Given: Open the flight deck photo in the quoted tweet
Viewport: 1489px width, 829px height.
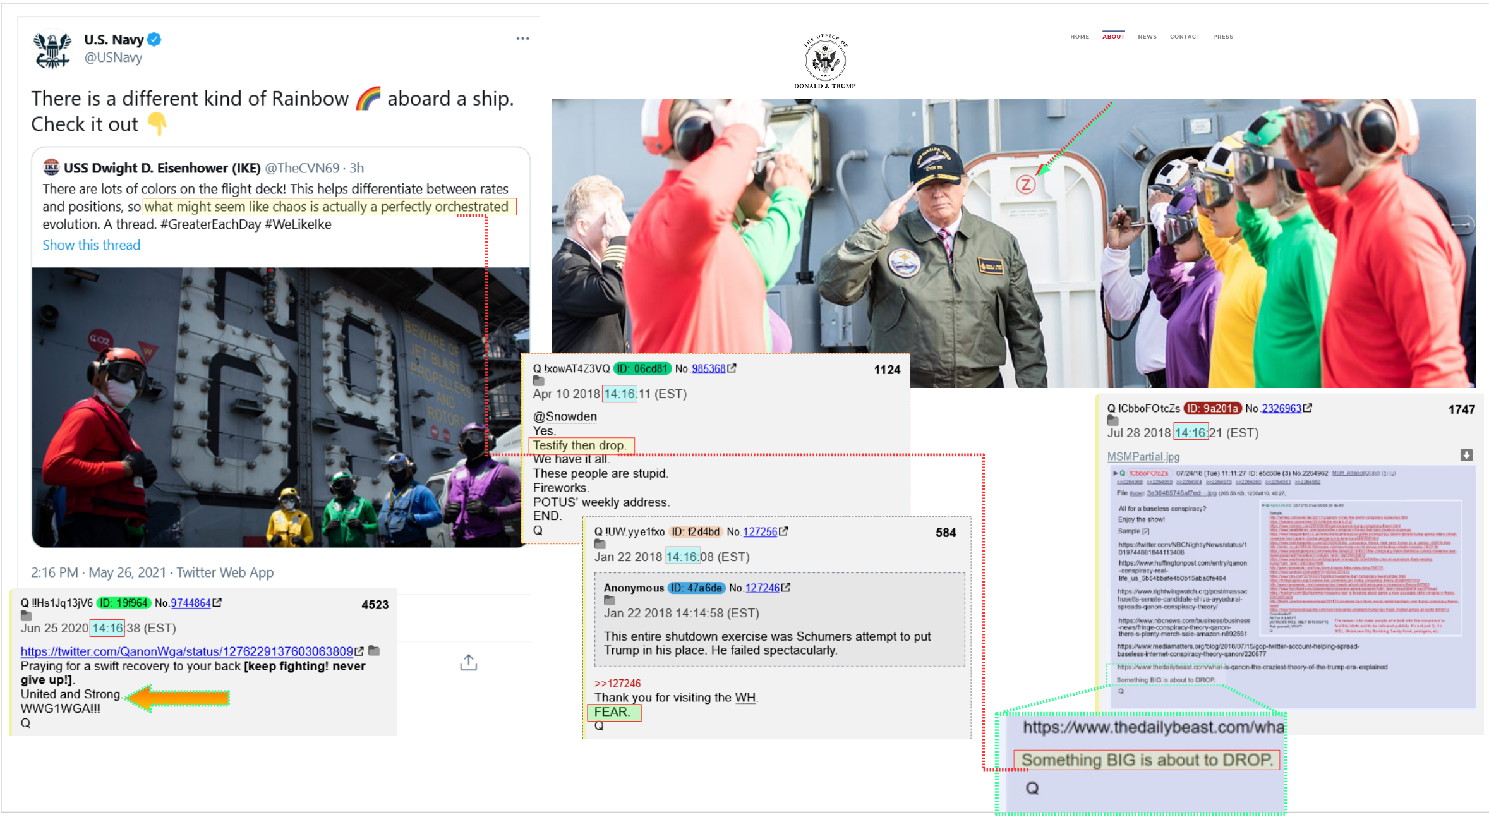Looking at the screenshot, I should [280, 407].
